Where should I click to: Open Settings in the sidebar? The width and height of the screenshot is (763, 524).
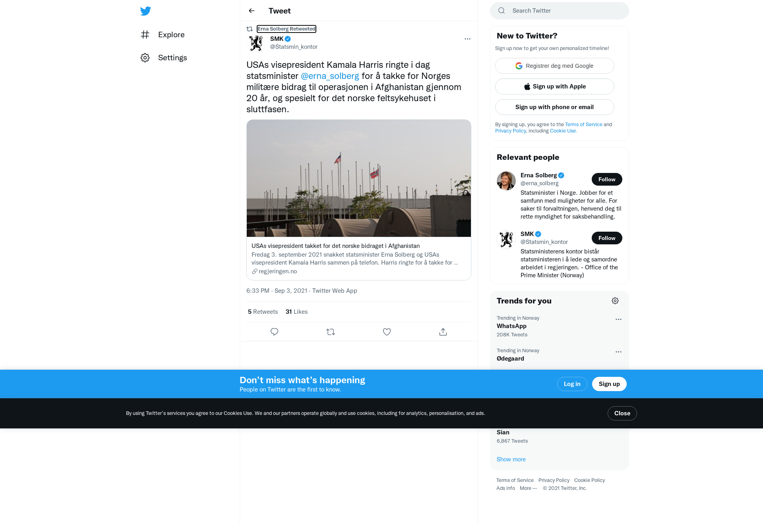[164, 58]
